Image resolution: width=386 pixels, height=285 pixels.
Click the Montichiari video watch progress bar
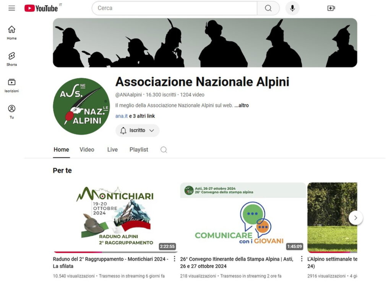point(115,252)
